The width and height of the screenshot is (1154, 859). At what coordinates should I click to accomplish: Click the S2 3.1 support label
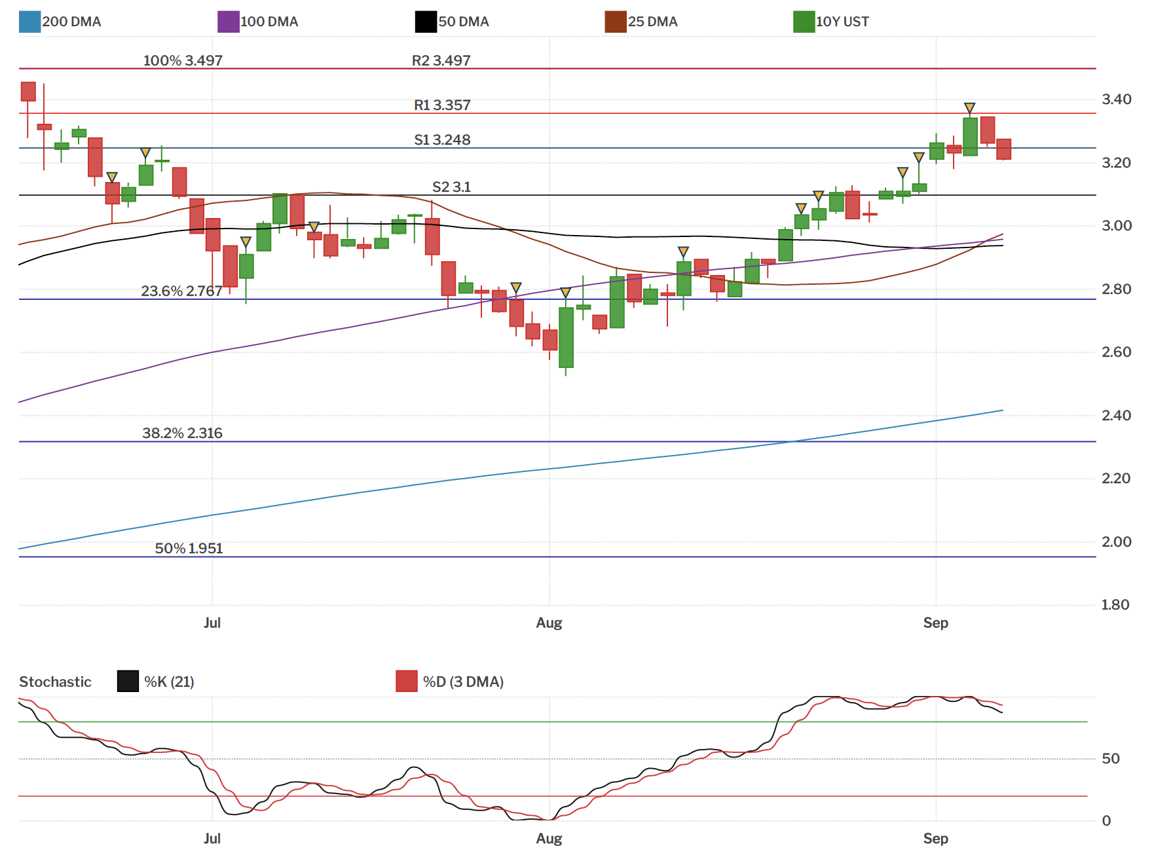[x=452, y=187]
